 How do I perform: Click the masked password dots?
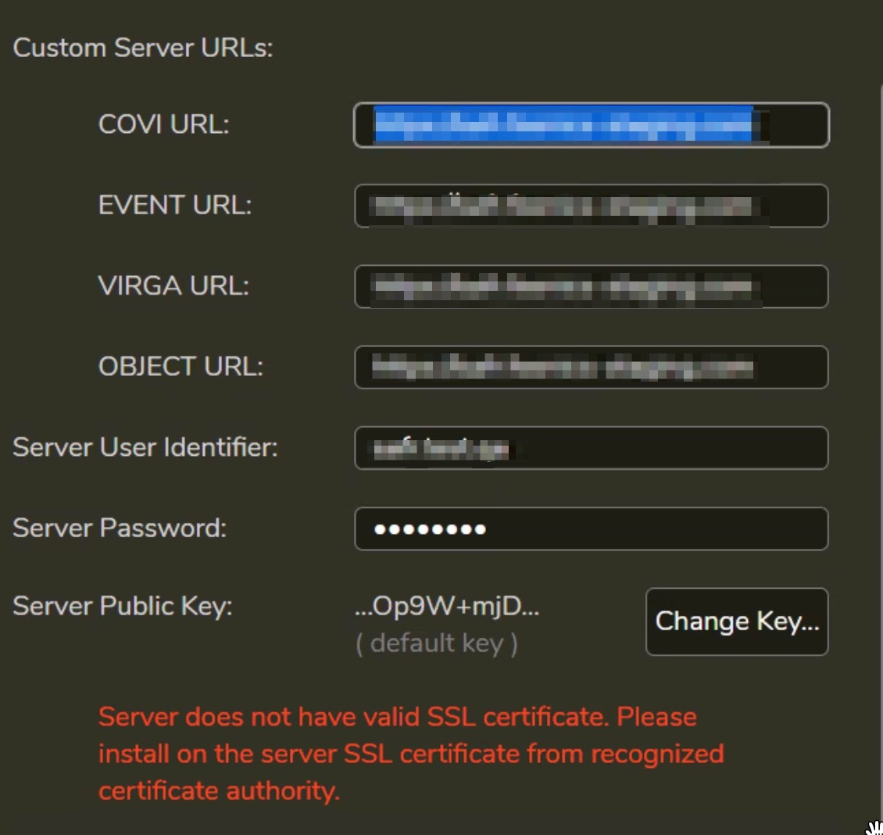[430, 529]
